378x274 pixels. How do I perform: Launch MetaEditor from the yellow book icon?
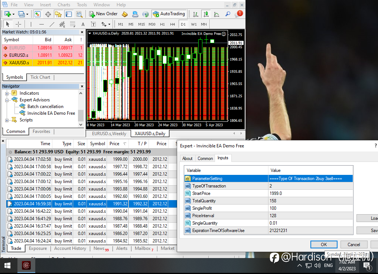(x=125, y=14)
